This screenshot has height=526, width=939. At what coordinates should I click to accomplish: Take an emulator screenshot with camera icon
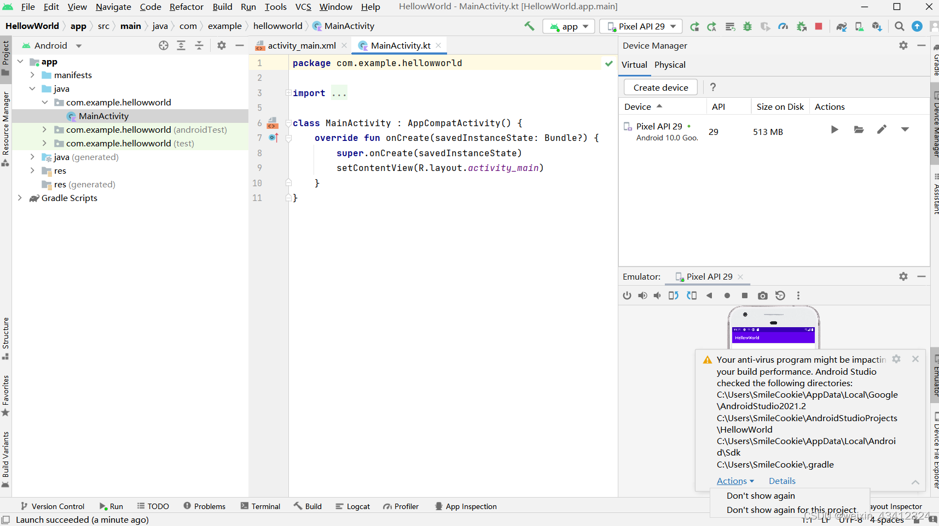[763, 295]
